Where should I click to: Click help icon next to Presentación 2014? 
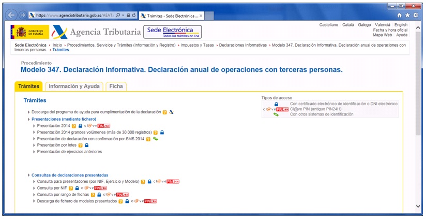(x=74, y=126)
